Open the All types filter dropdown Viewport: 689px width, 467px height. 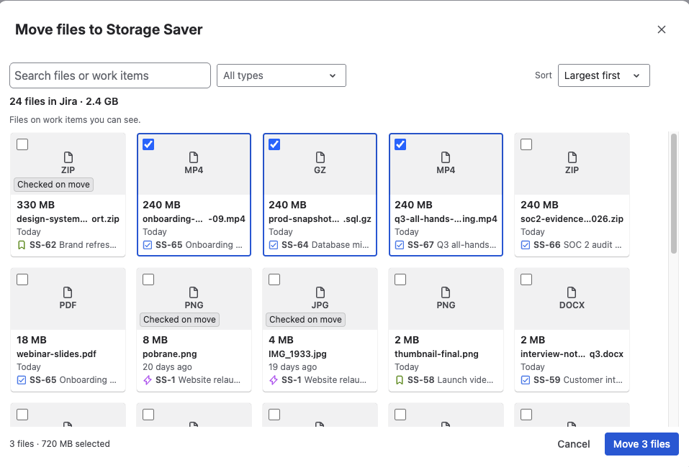coord(282,75)
